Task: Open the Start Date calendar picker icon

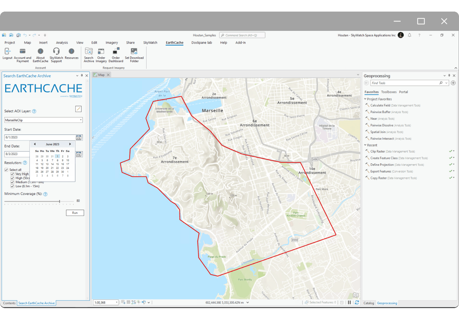Action: click(x=79, y=138)
